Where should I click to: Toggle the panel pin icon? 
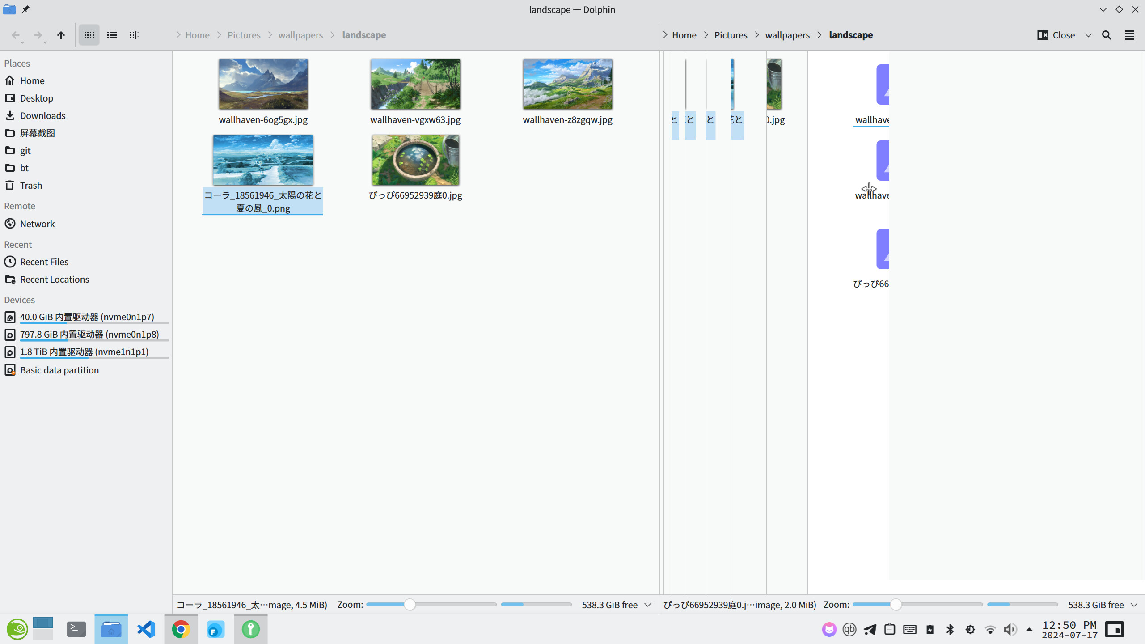(26, 9)
